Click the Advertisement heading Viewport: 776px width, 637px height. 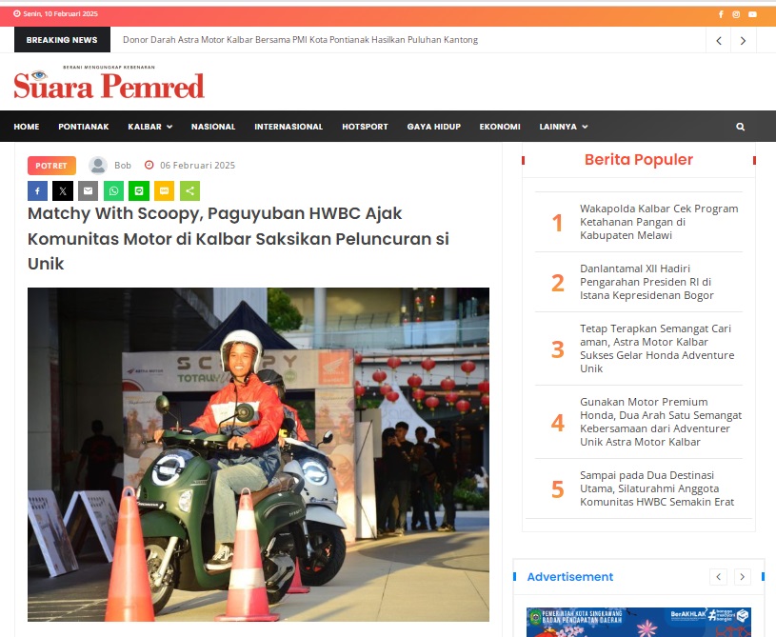point(569,577)
